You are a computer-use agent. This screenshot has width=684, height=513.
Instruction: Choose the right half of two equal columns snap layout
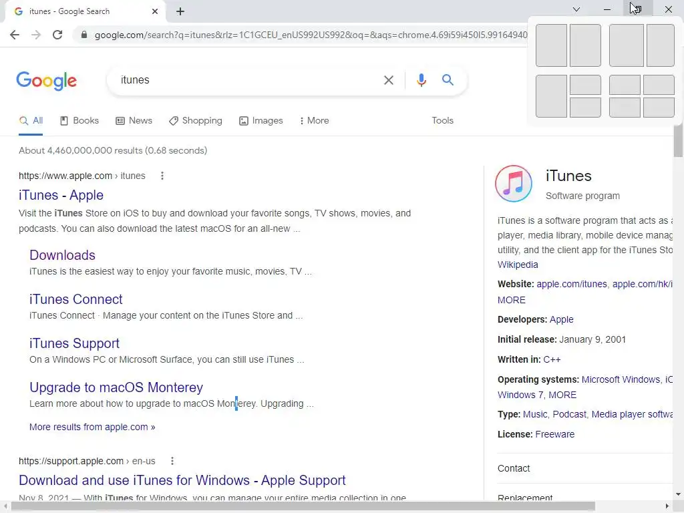tap(585, 45)
